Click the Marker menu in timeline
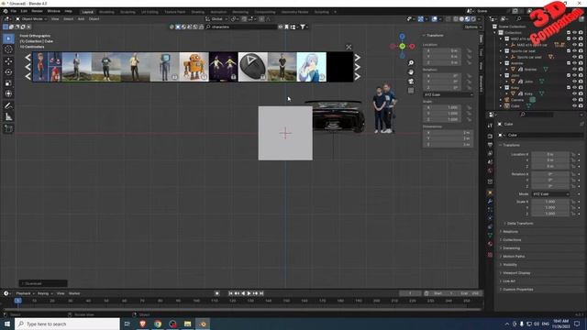The height and width of the screenshot is (330, 587). 74,293
